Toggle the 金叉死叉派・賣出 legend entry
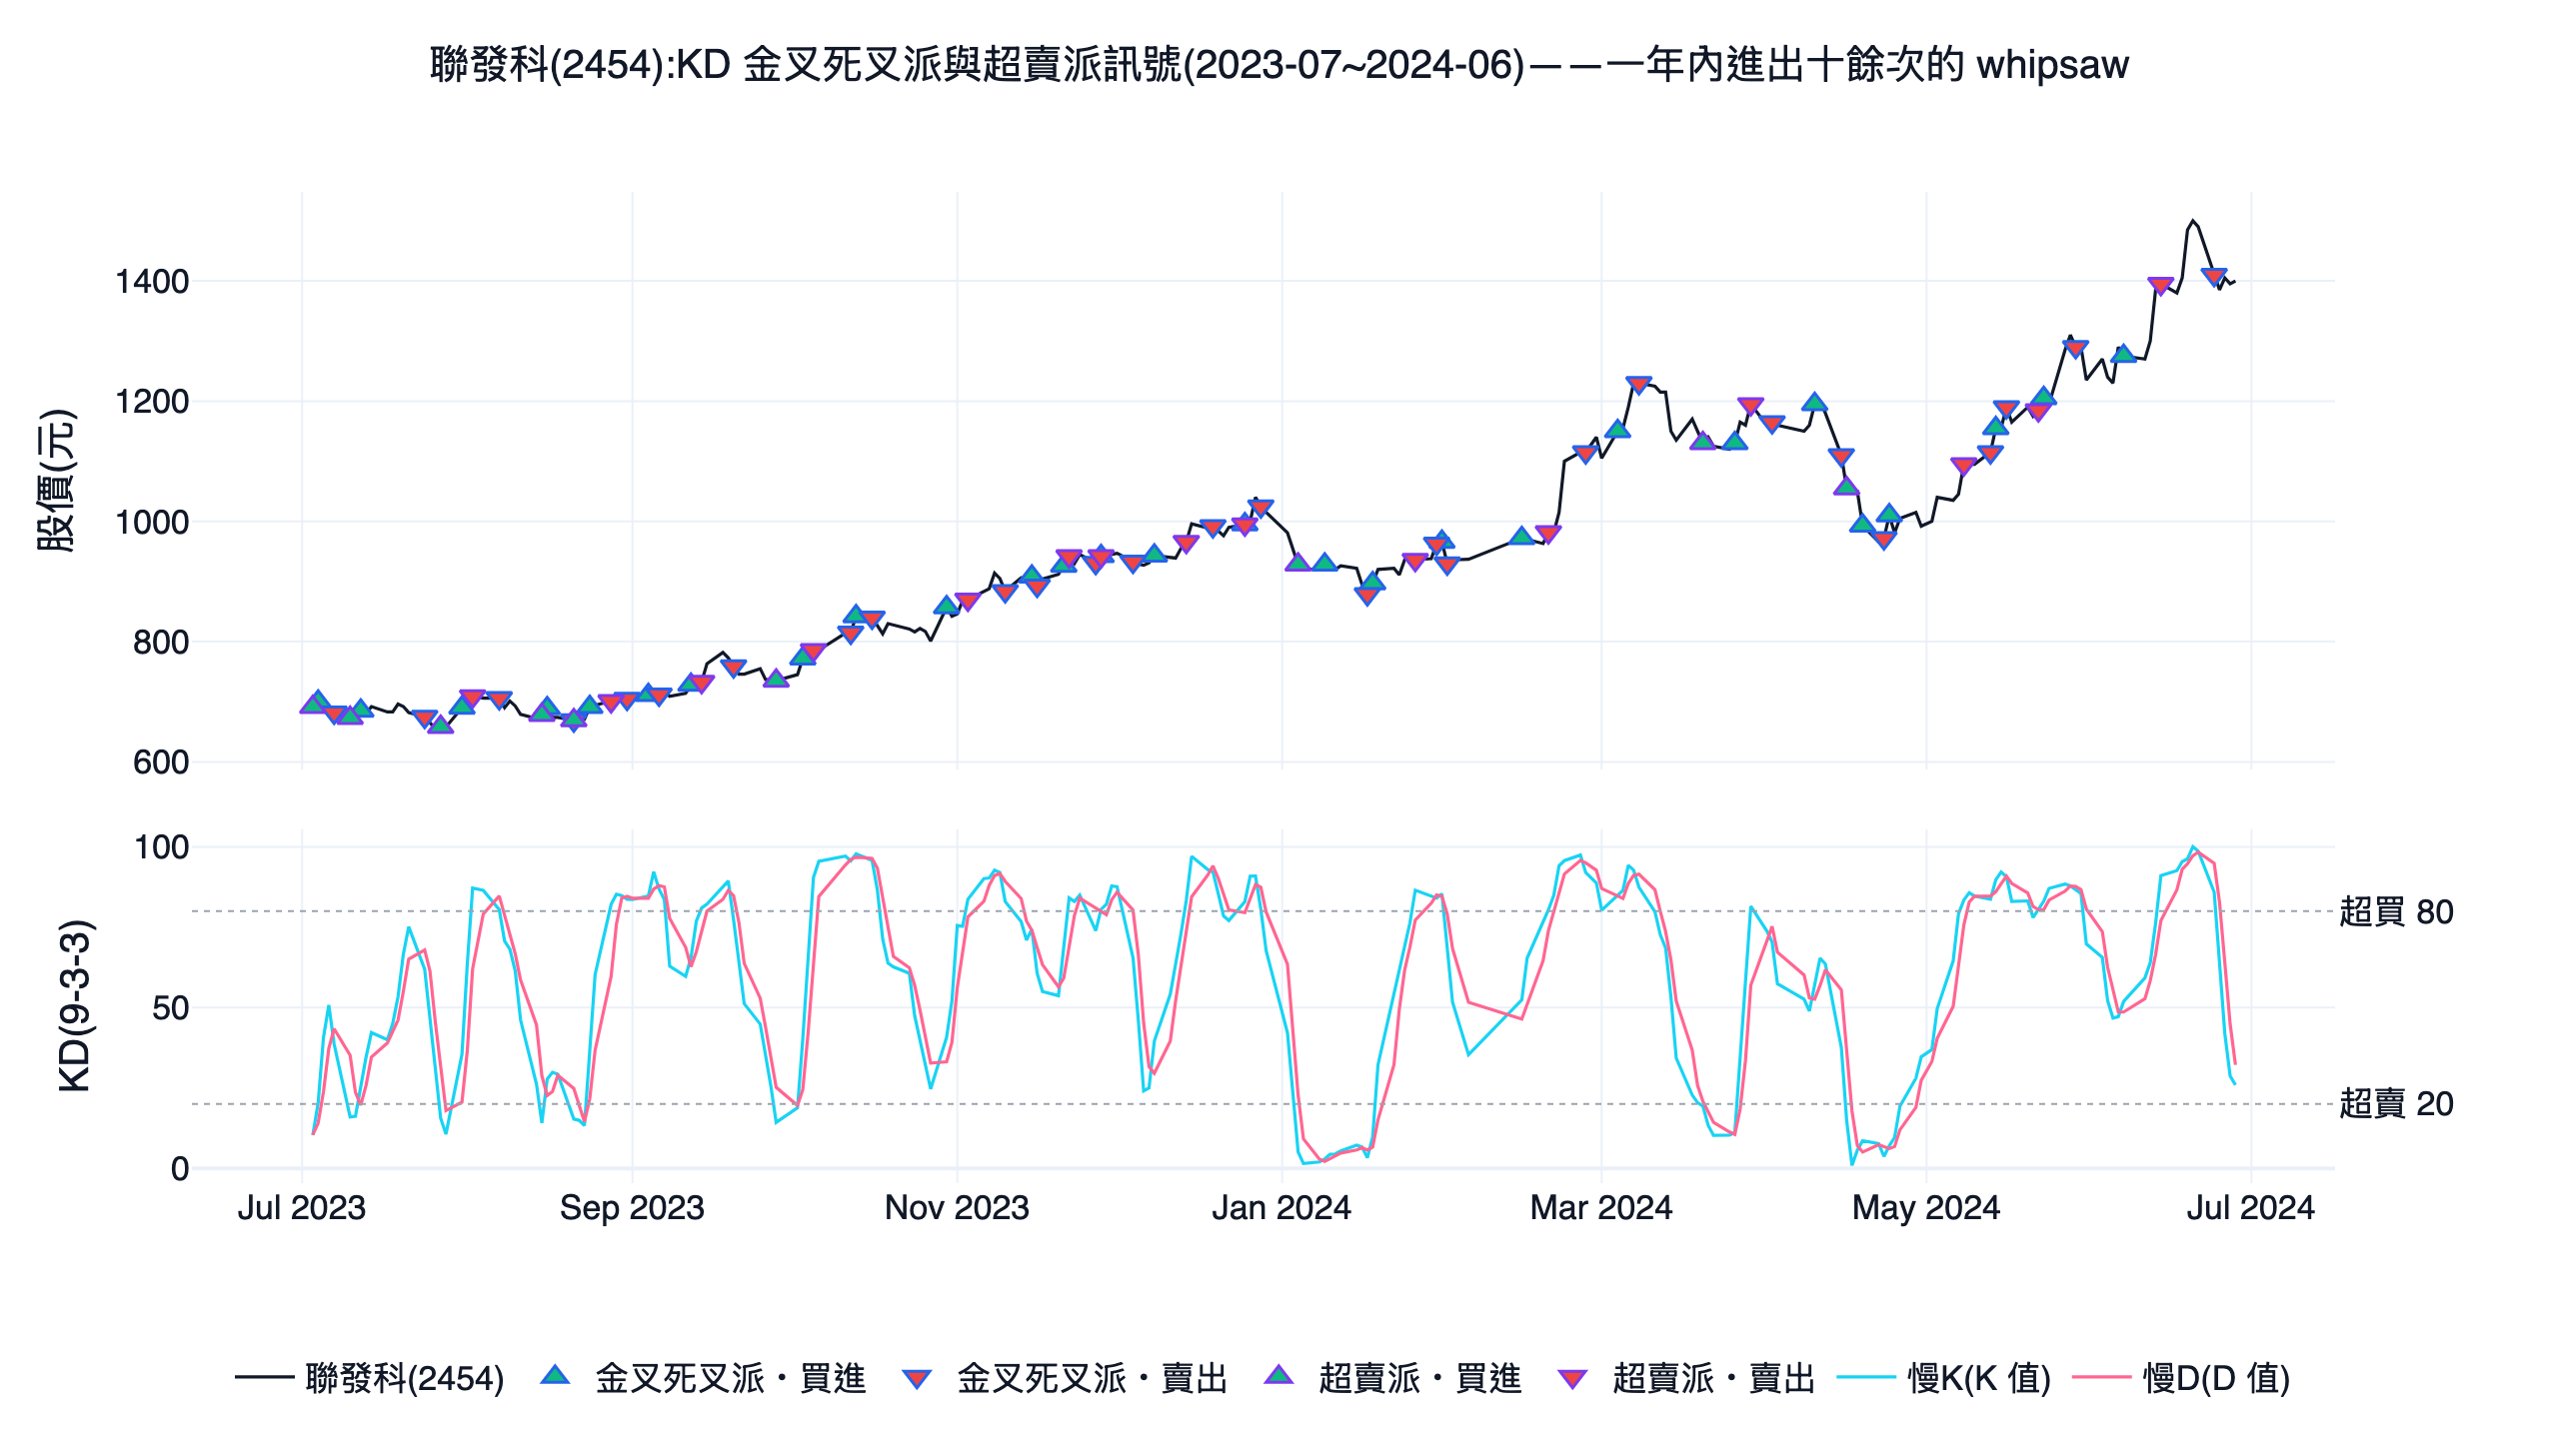The width and height of the screenshot is (2559, 1439). tap(1065, 1378)
